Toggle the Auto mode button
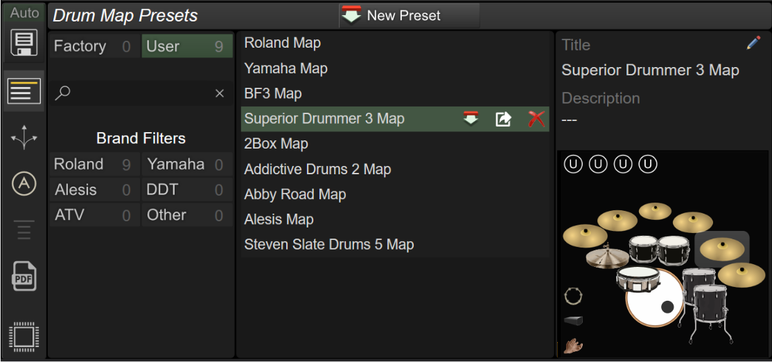The image size is (772, 363). pyautogui.click(x=25, y=13)
